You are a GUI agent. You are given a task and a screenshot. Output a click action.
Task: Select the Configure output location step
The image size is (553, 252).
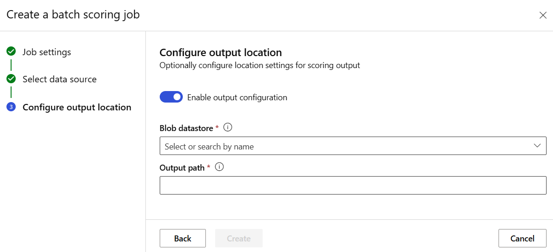[x=77, y=107]
